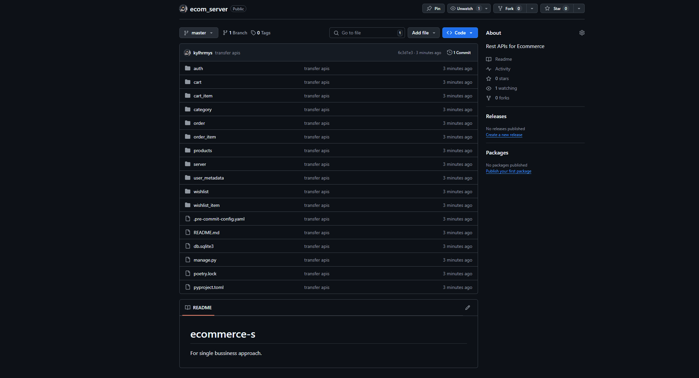Open the pyproject.toml file name

point(209,287)
